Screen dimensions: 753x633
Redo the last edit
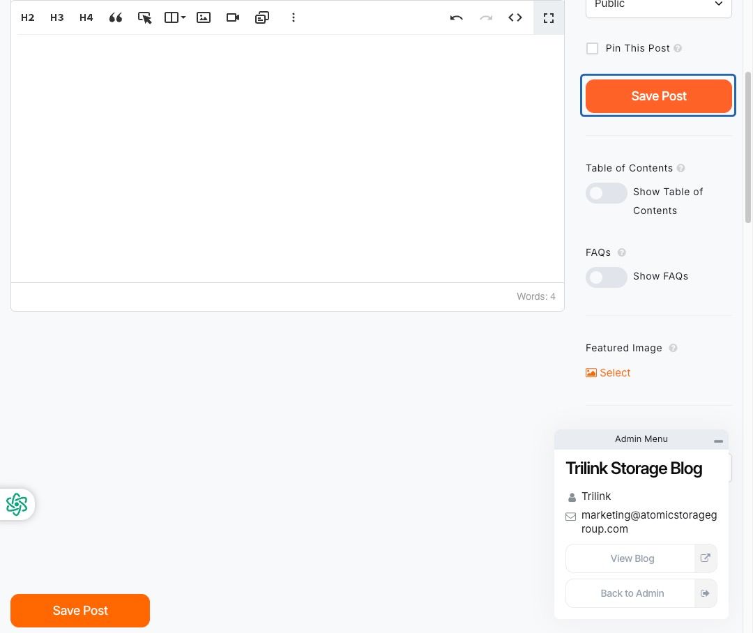[x=486, y=17]
